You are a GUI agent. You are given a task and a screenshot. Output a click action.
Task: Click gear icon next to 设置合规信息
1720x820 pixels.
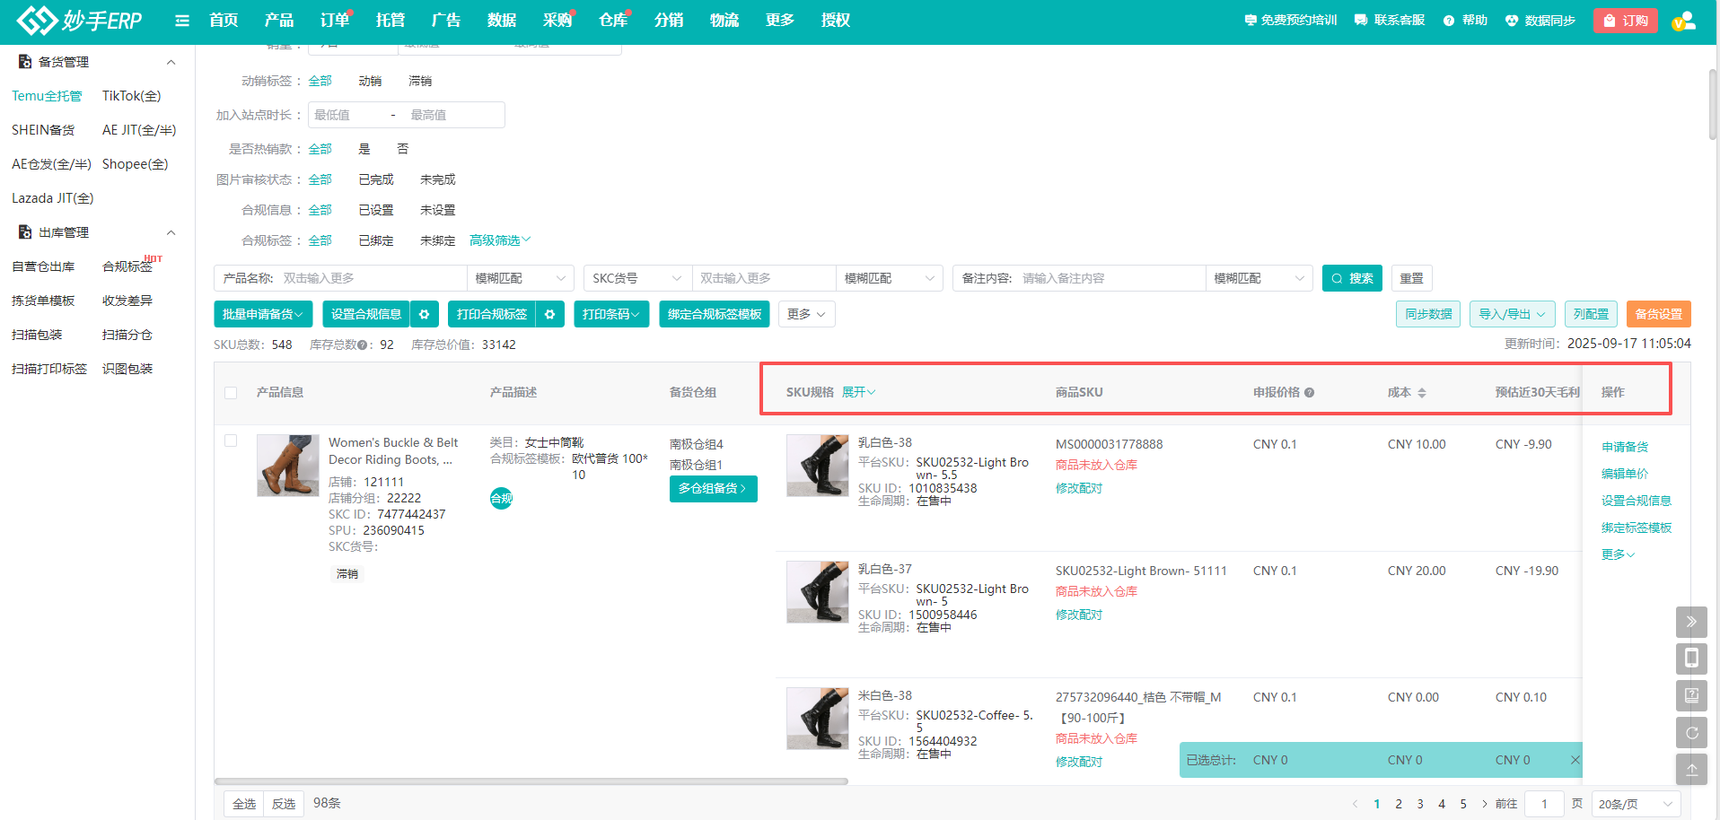point(424,314)
